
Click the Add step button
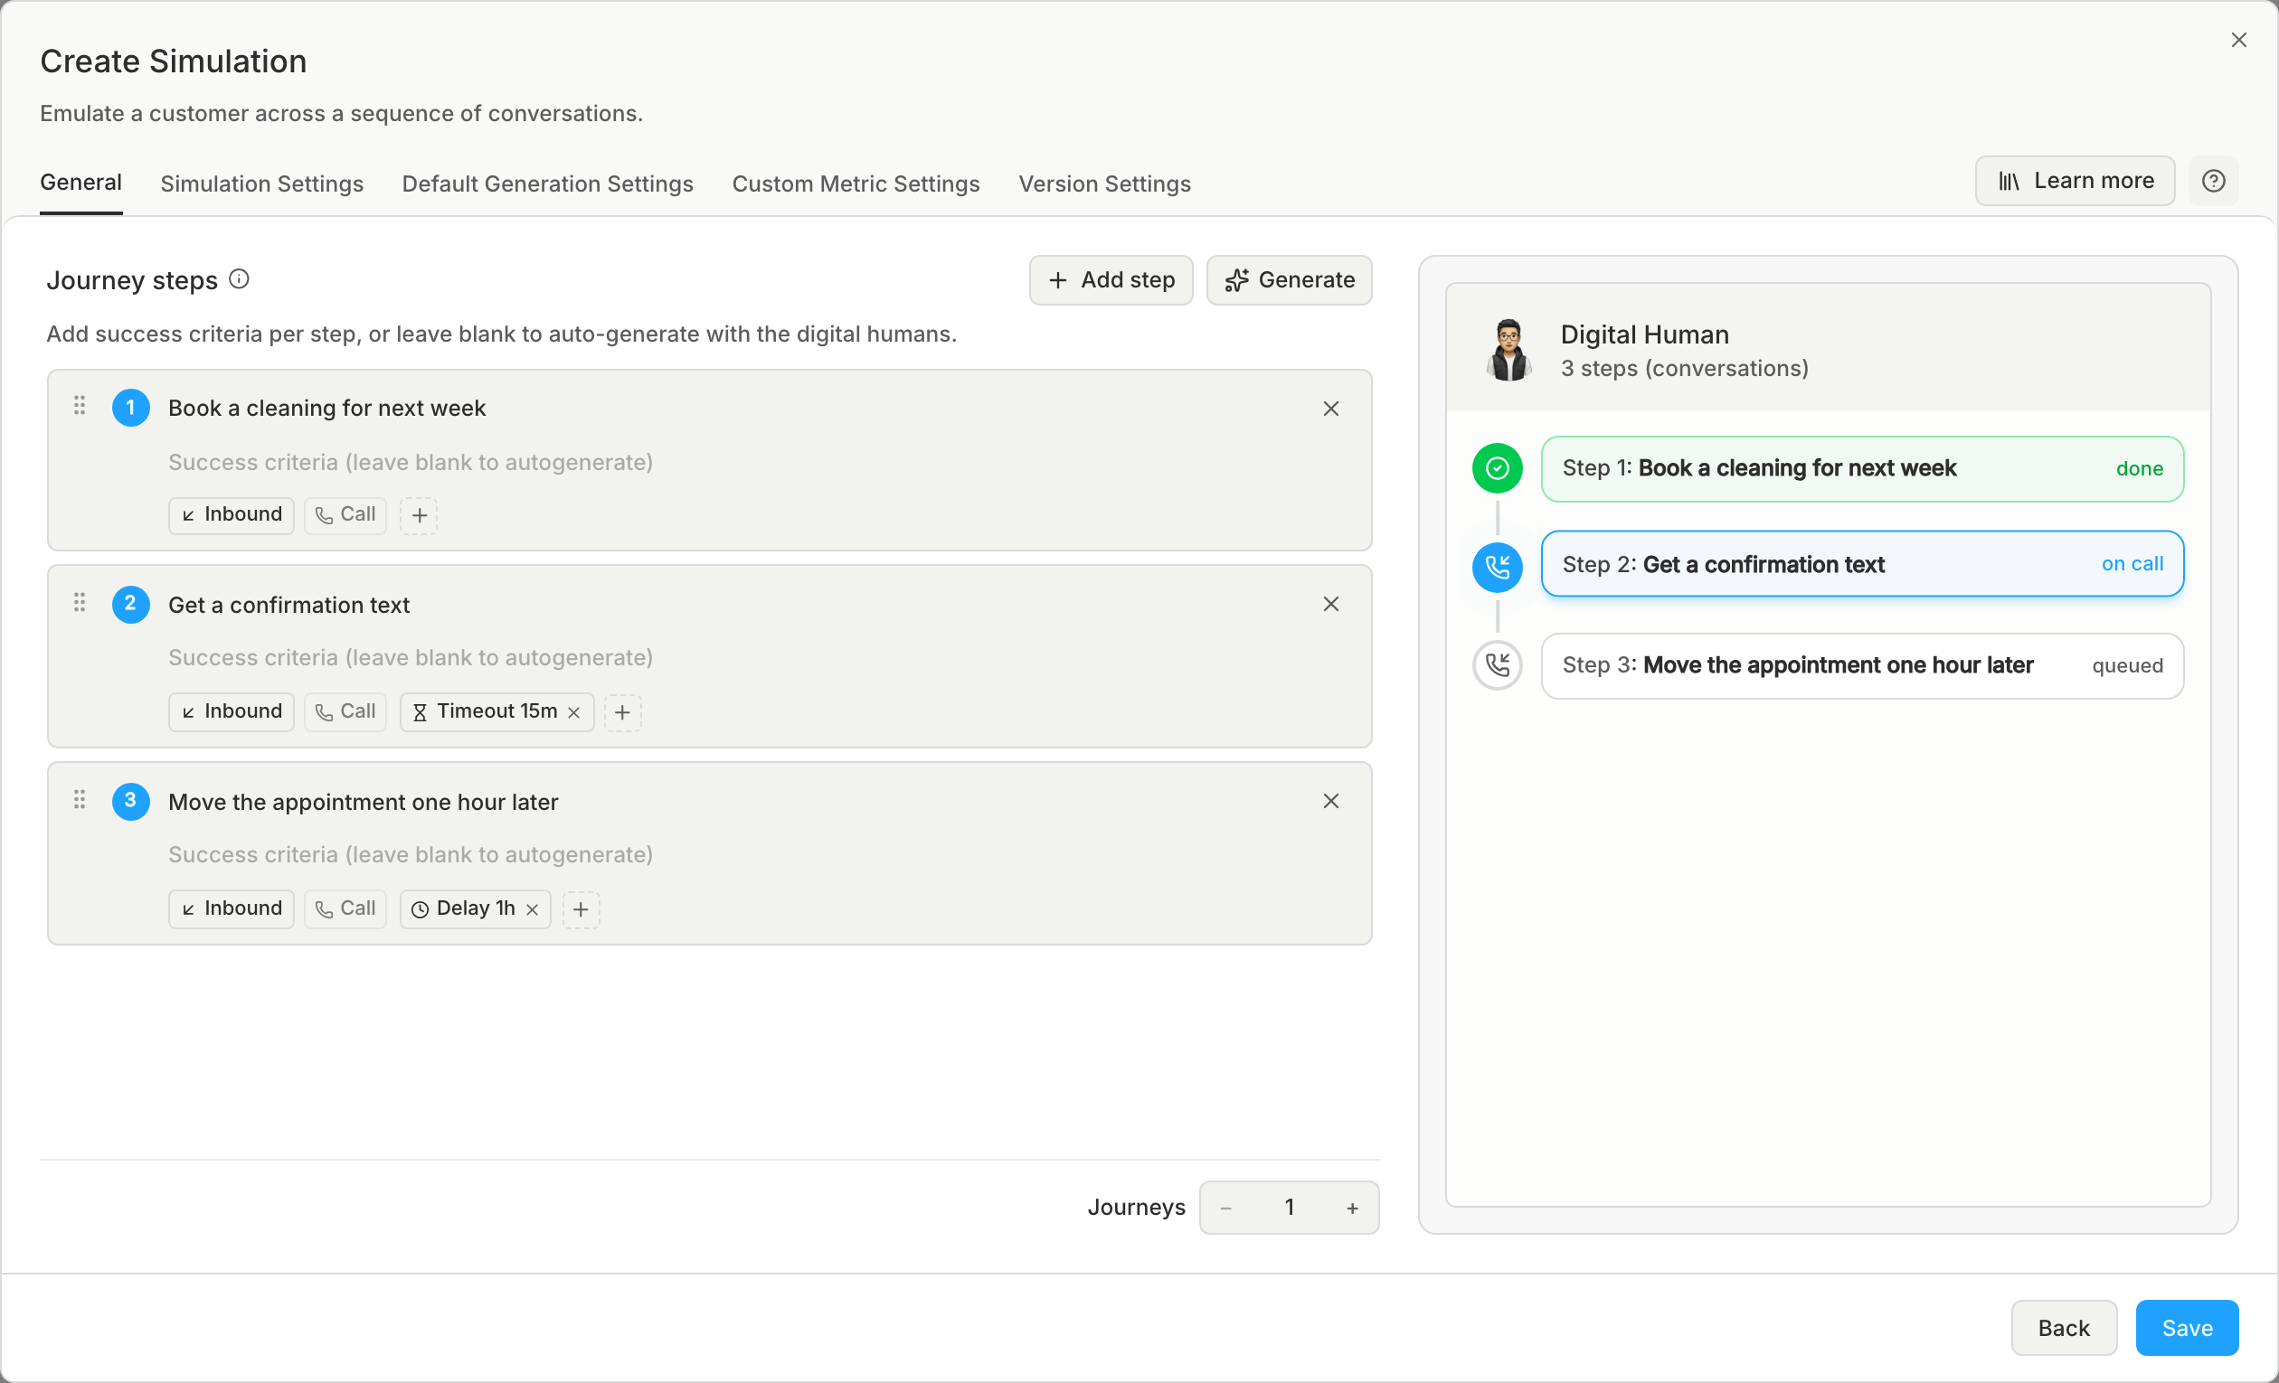tap(1111, 280)
